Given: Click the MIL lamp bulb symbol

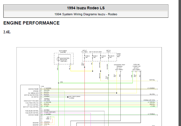Looking at the screenshot, I should pos(58,59).
